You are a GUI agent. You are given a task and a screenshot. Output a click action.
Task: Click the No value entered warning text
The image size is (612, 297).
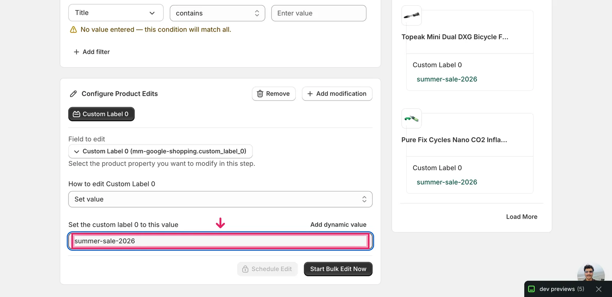(x=156, y=29)
